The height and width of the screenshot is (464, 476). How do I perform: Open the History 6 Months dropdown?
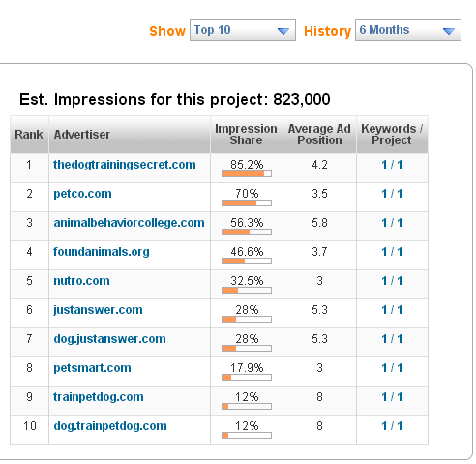click(x=408, y=30)
